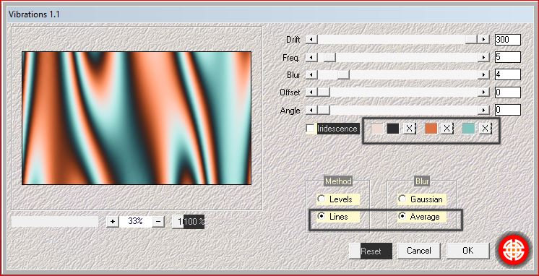Select the Levels method radio button
This screenshot has height=276, width=539.
(321, 199)
